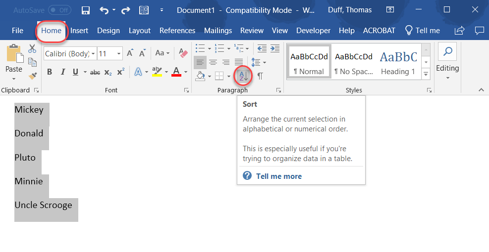Image resolution: width=489 pixels, height=252 pixels.
Task: Apply the Normal style
Action: coord(309,62)
